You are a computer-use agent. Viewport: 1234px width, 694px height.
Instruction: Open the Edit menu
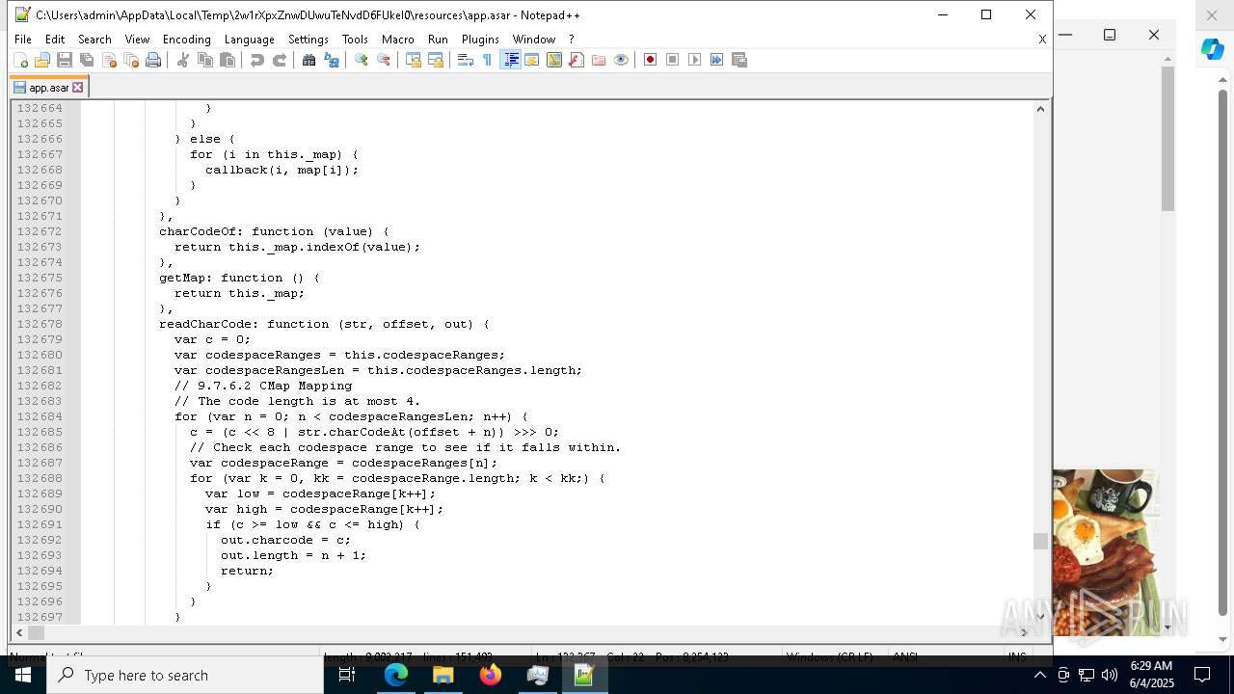tap(55, 40)
